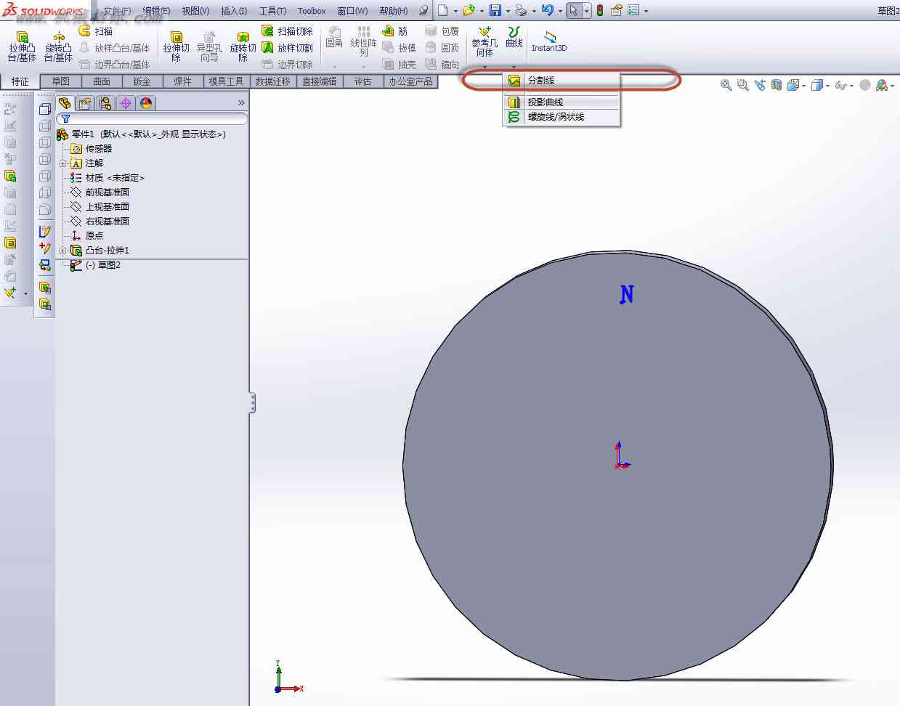Switch to PropertyManager tab
This screenshot has width=900, height=706.
tap(85, 103)
